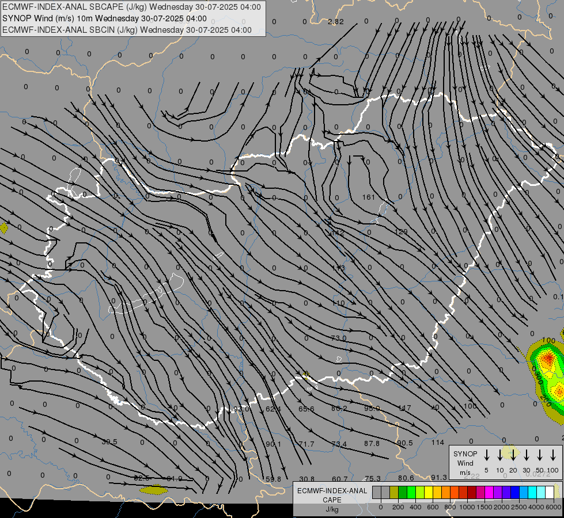Pick the yellow-green CAPE legend swatch
564x518 pixels.
click(x=420, y=492)
